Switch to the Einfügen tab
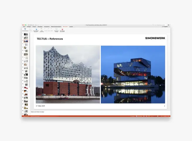The height and width of the screenshot is (141, 192). 29,27
